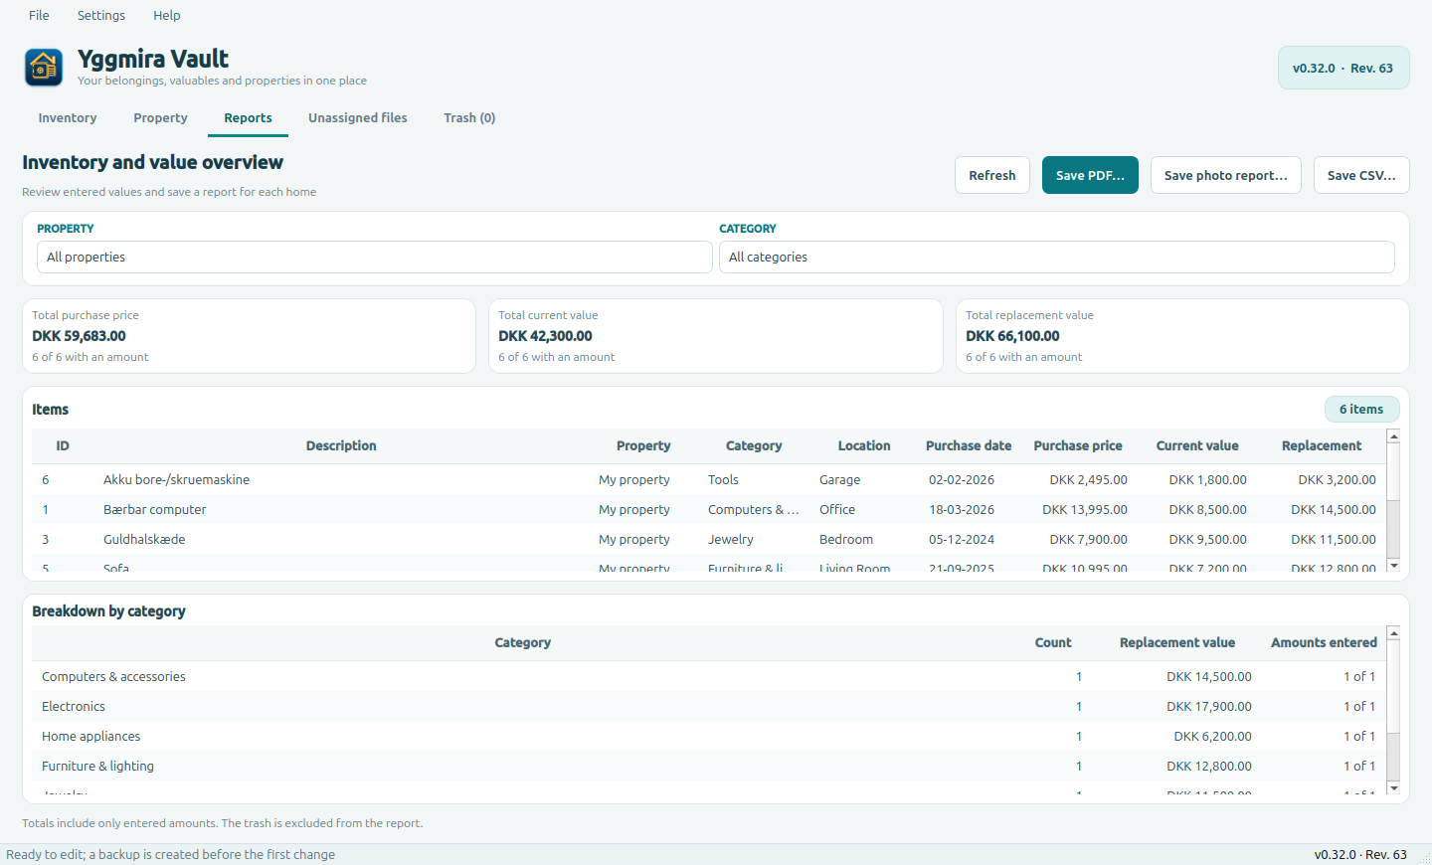Select the Electronics row in category breakdown
The height and width of the screenshot is (865, 1432).
click(709, 706)
